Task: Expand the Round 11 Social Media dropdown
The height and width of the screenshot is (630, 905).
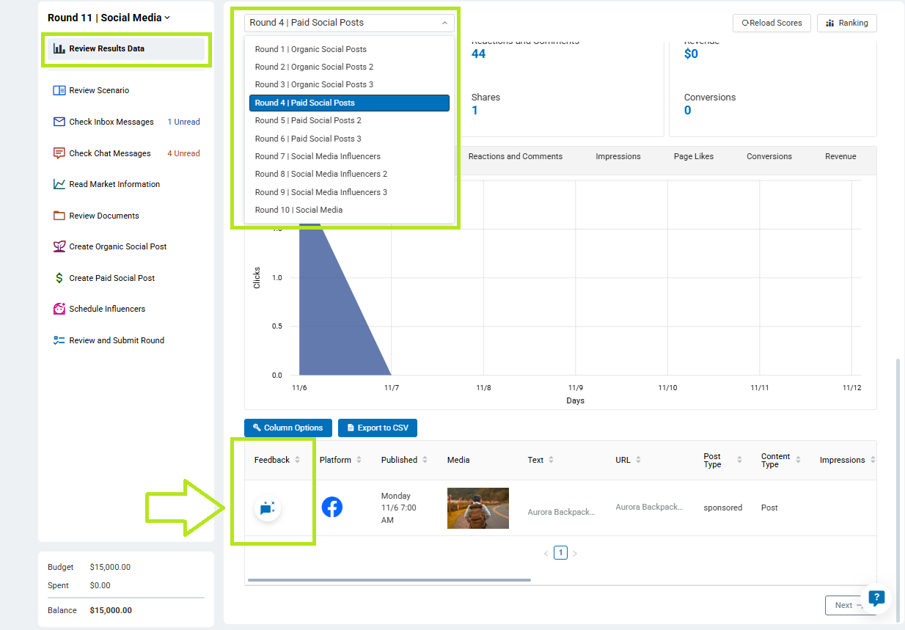Action: (109, 18)
